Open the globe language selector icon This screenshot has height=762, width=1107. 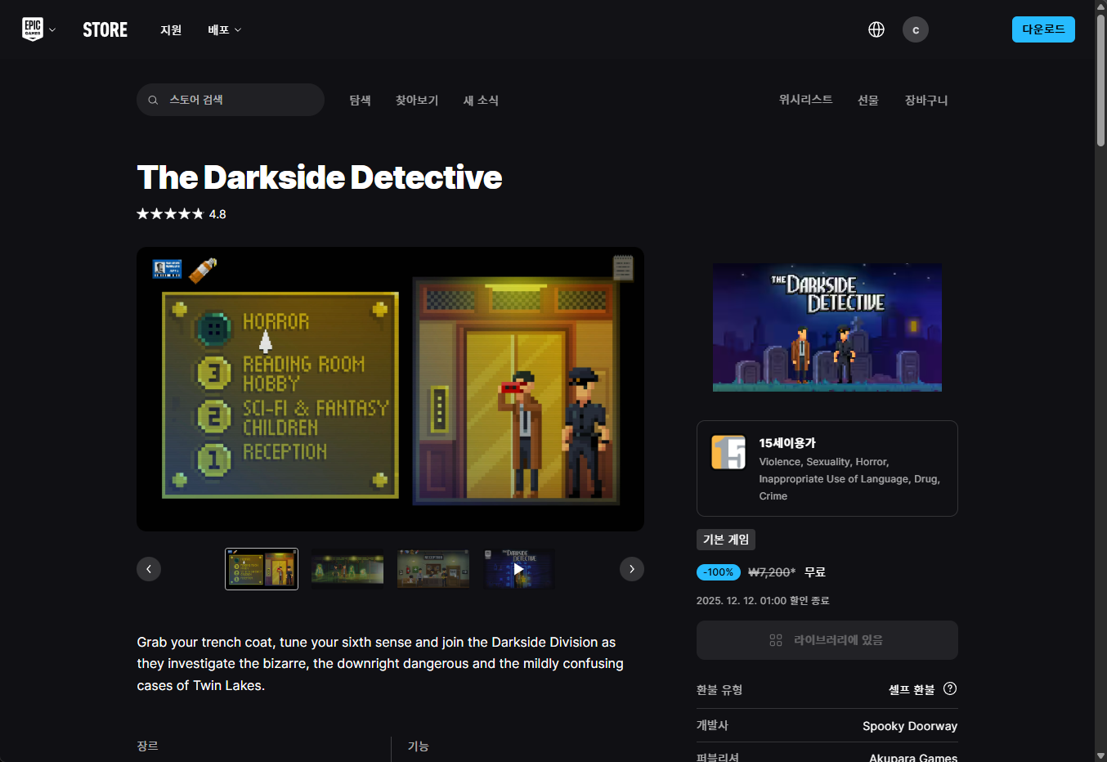click(x=876, y=29)
